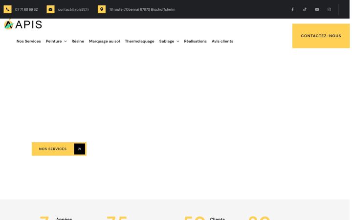352x220 pixels.
Task: Click the yellow envelope email icon
Action: [50, 9]
